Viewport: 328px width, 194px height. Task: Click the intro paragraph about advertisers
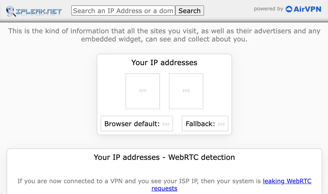[x=164, y=35]
